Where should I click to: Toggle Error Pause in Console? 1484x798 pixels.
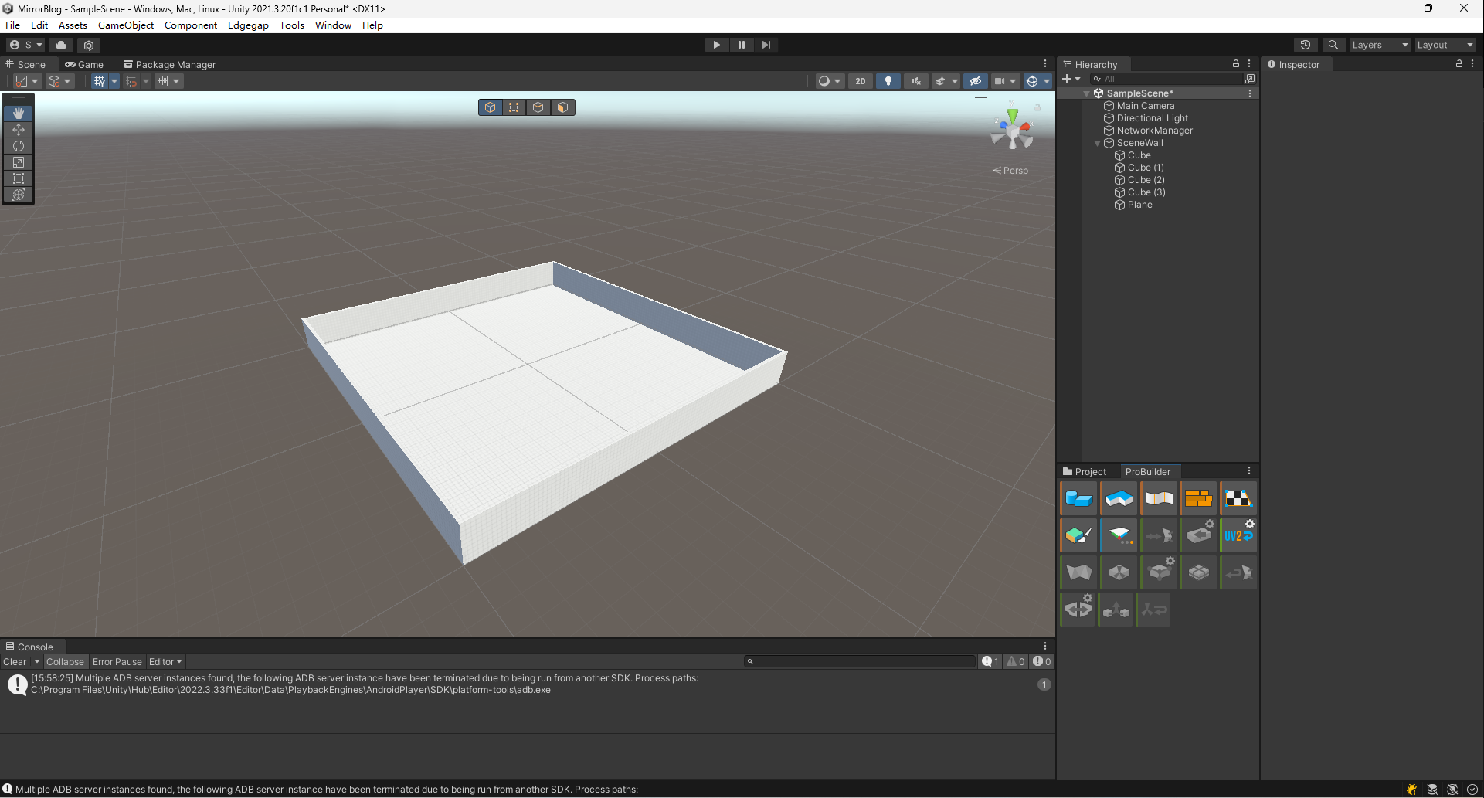[x=117, y=662]
